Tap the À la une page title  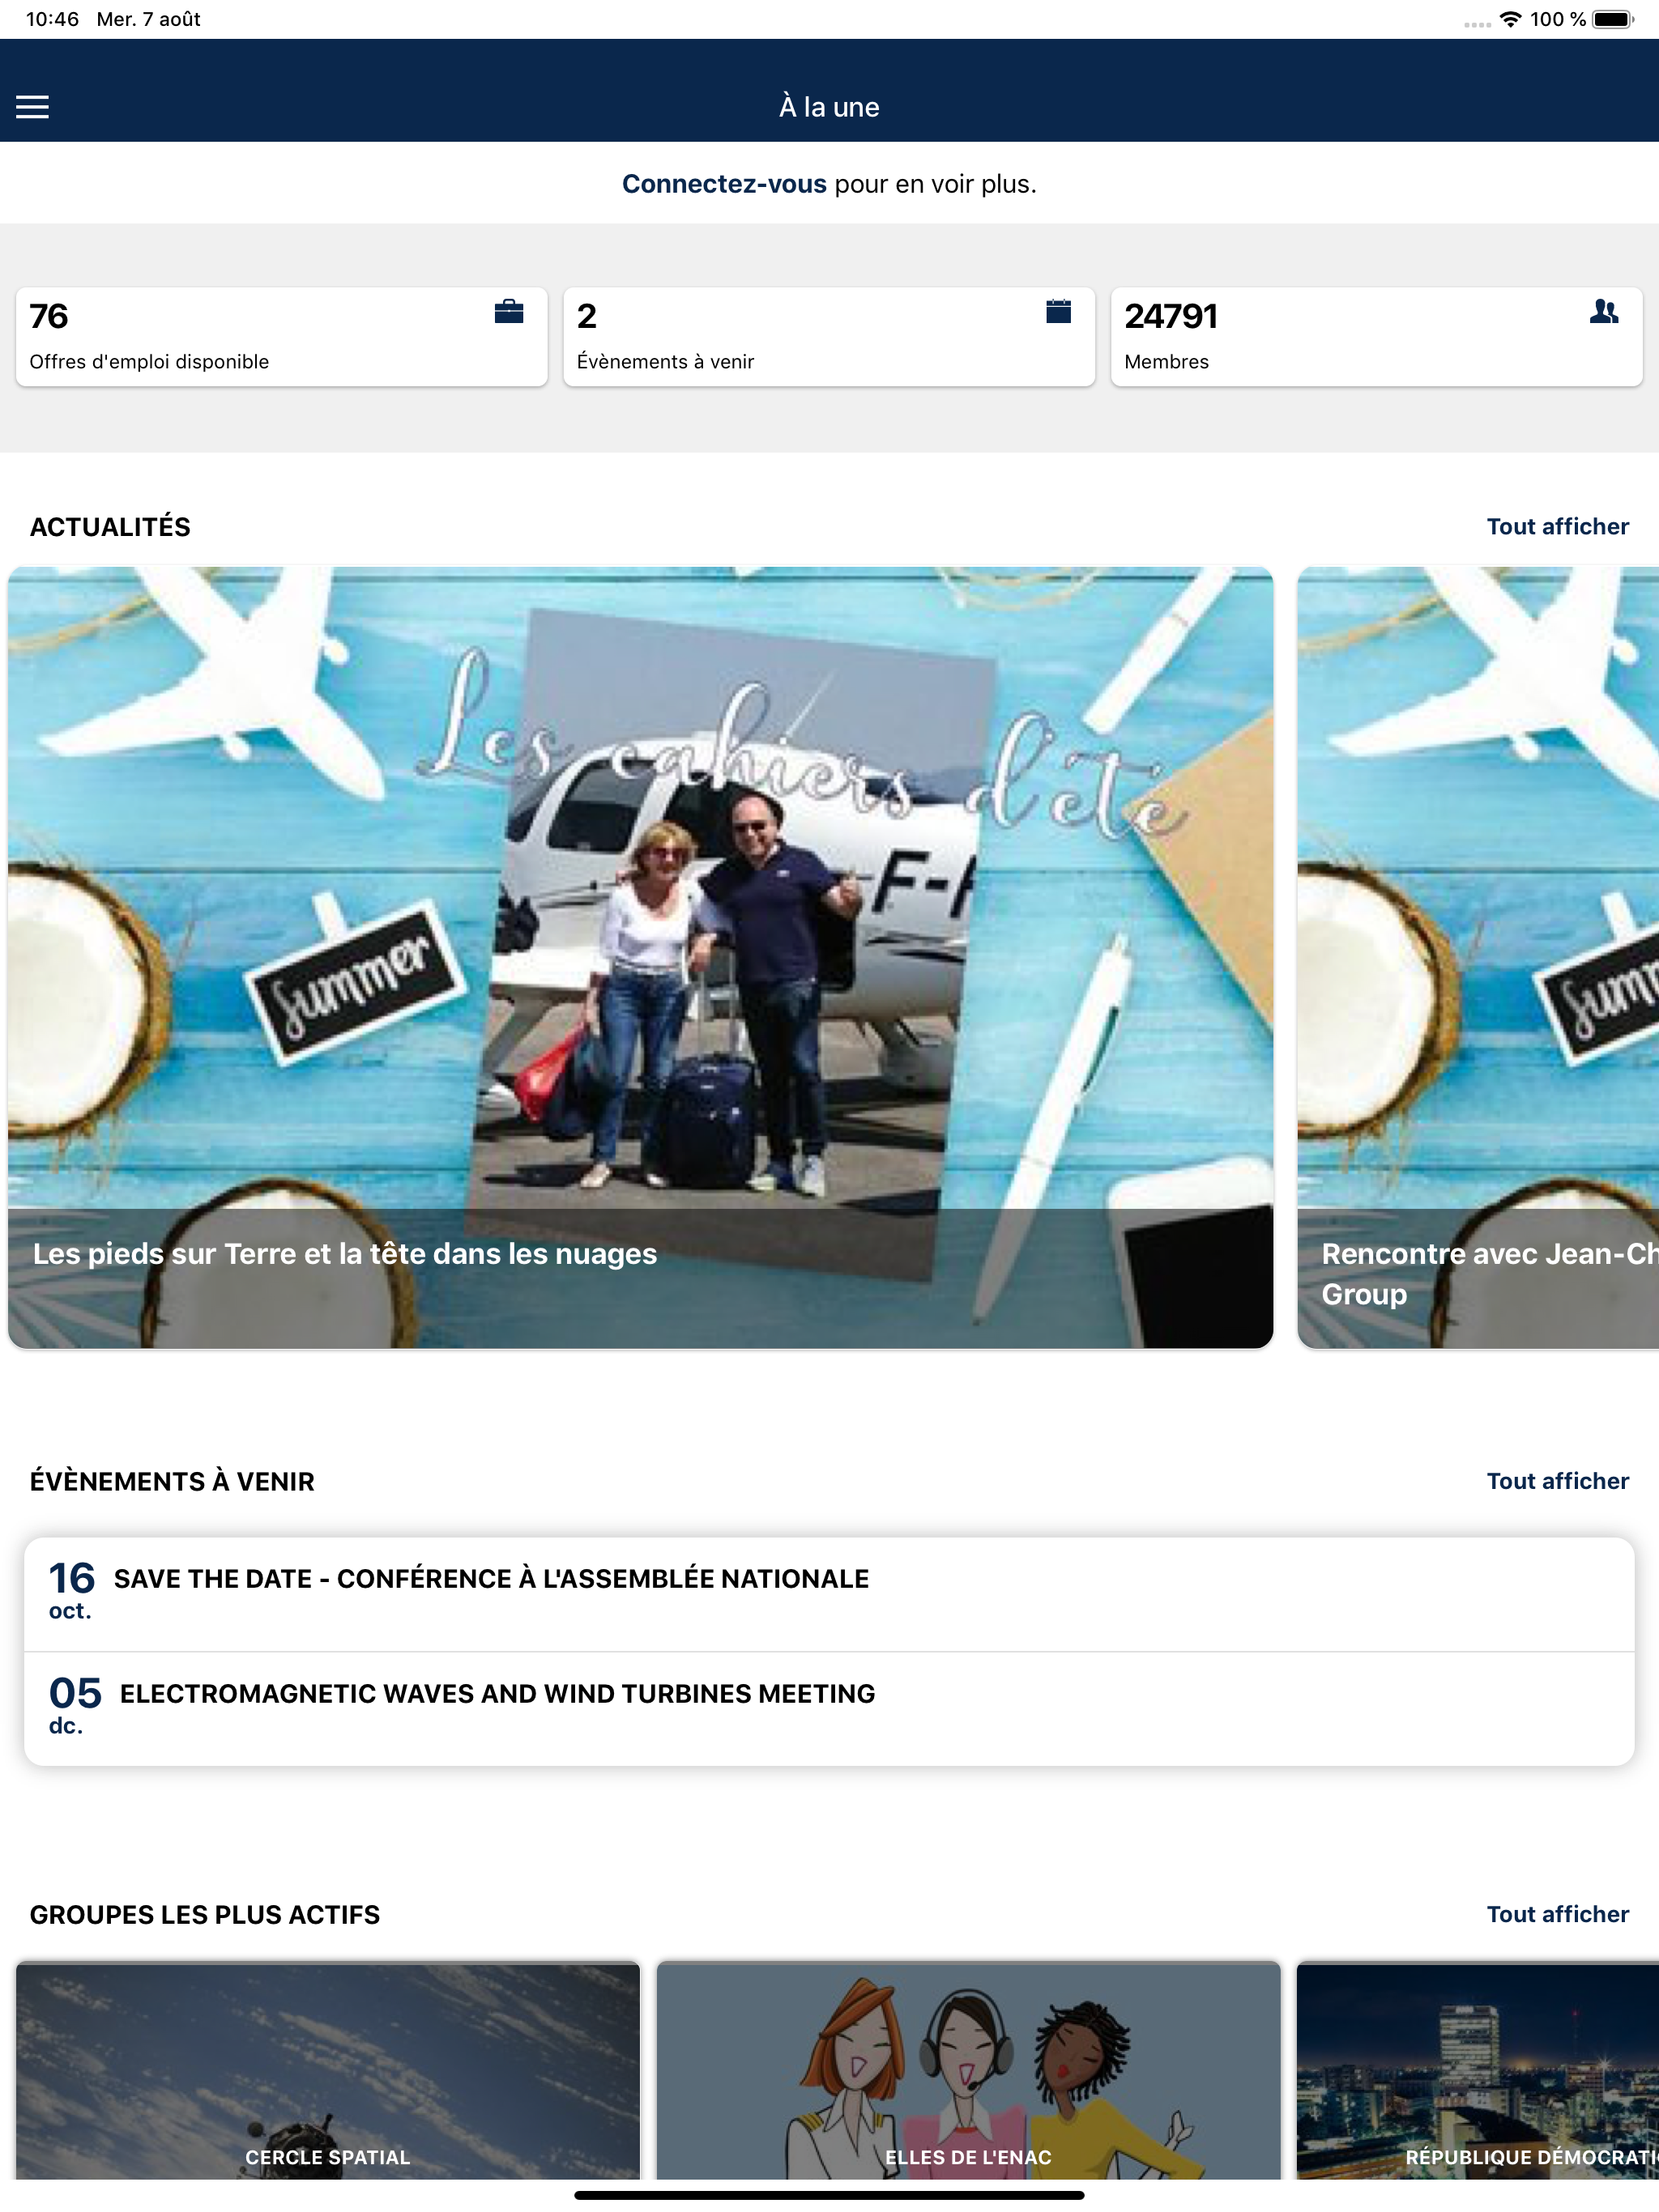click(829, 107)
